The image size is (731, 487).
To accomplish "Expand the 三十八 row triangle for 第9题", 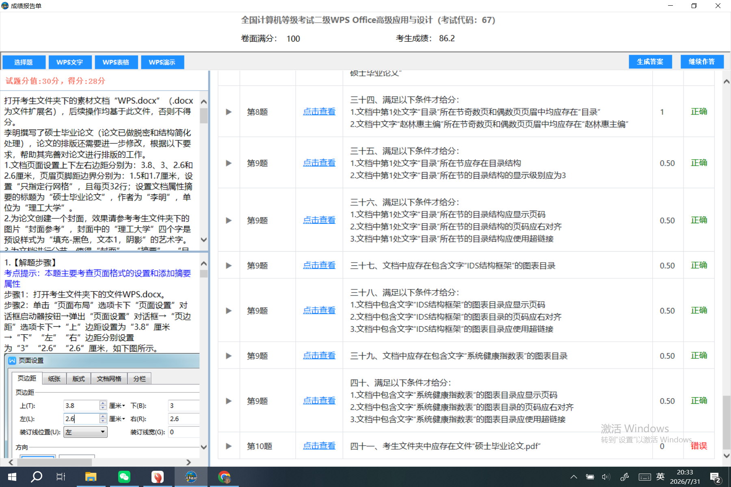I will 229,311.
